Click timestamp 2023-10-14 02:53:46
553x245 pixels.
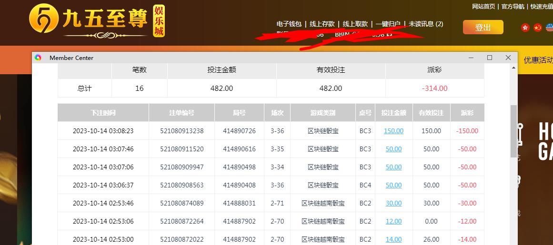pos(103,203)
